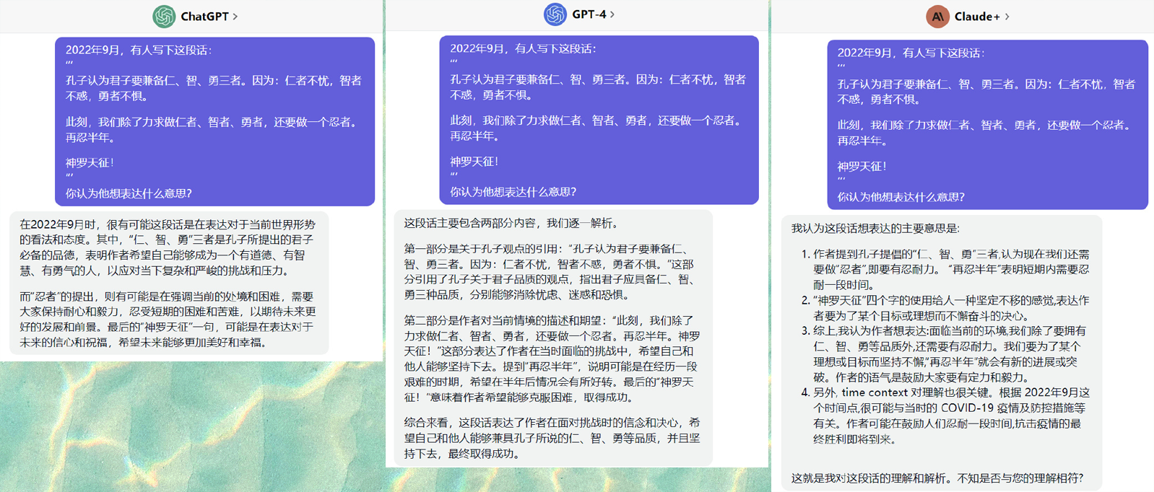Viewport: 1154px width, 492px height.
Task: Click the GPT-4 blue logo avatar
Action: tap(555, 14)
